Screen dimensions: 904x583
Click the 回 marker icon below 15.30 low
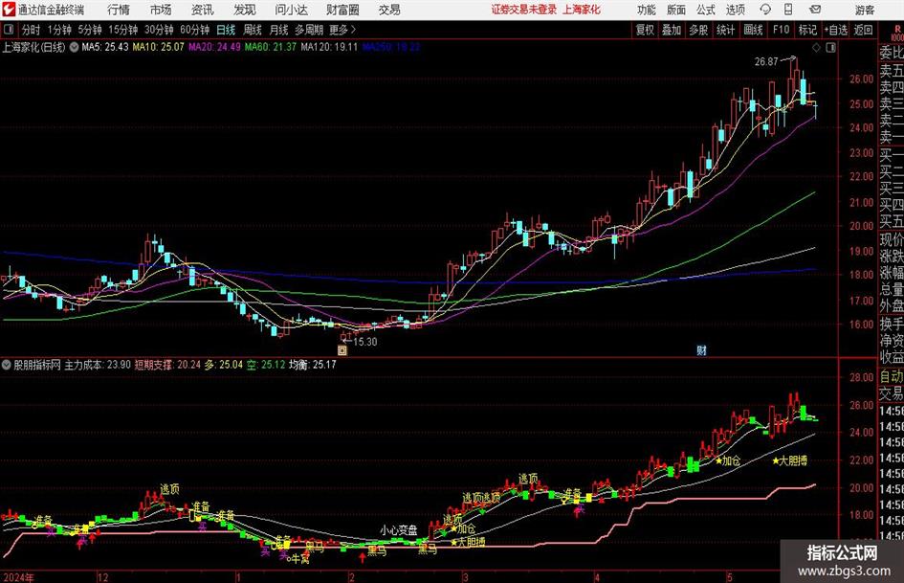click(x=342, y=350)
